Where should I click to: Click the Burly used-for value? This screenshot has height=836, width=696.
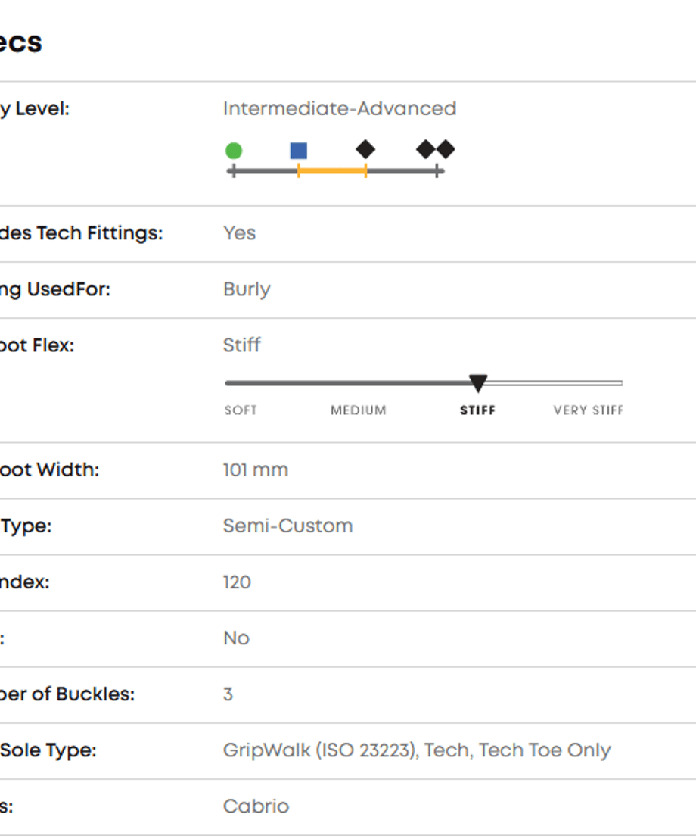click(247, 289)
